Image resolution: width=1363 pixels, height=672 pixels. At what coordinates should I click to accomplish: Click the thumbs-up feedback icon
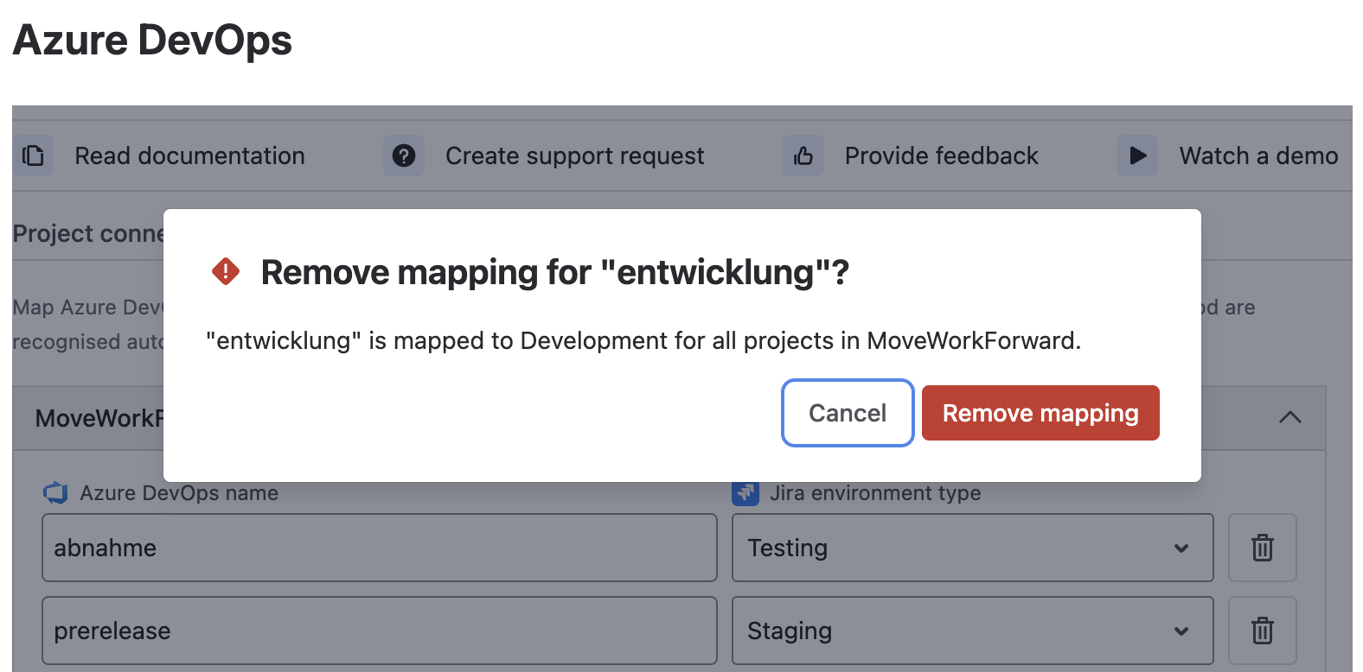click(x=803, y=155)
